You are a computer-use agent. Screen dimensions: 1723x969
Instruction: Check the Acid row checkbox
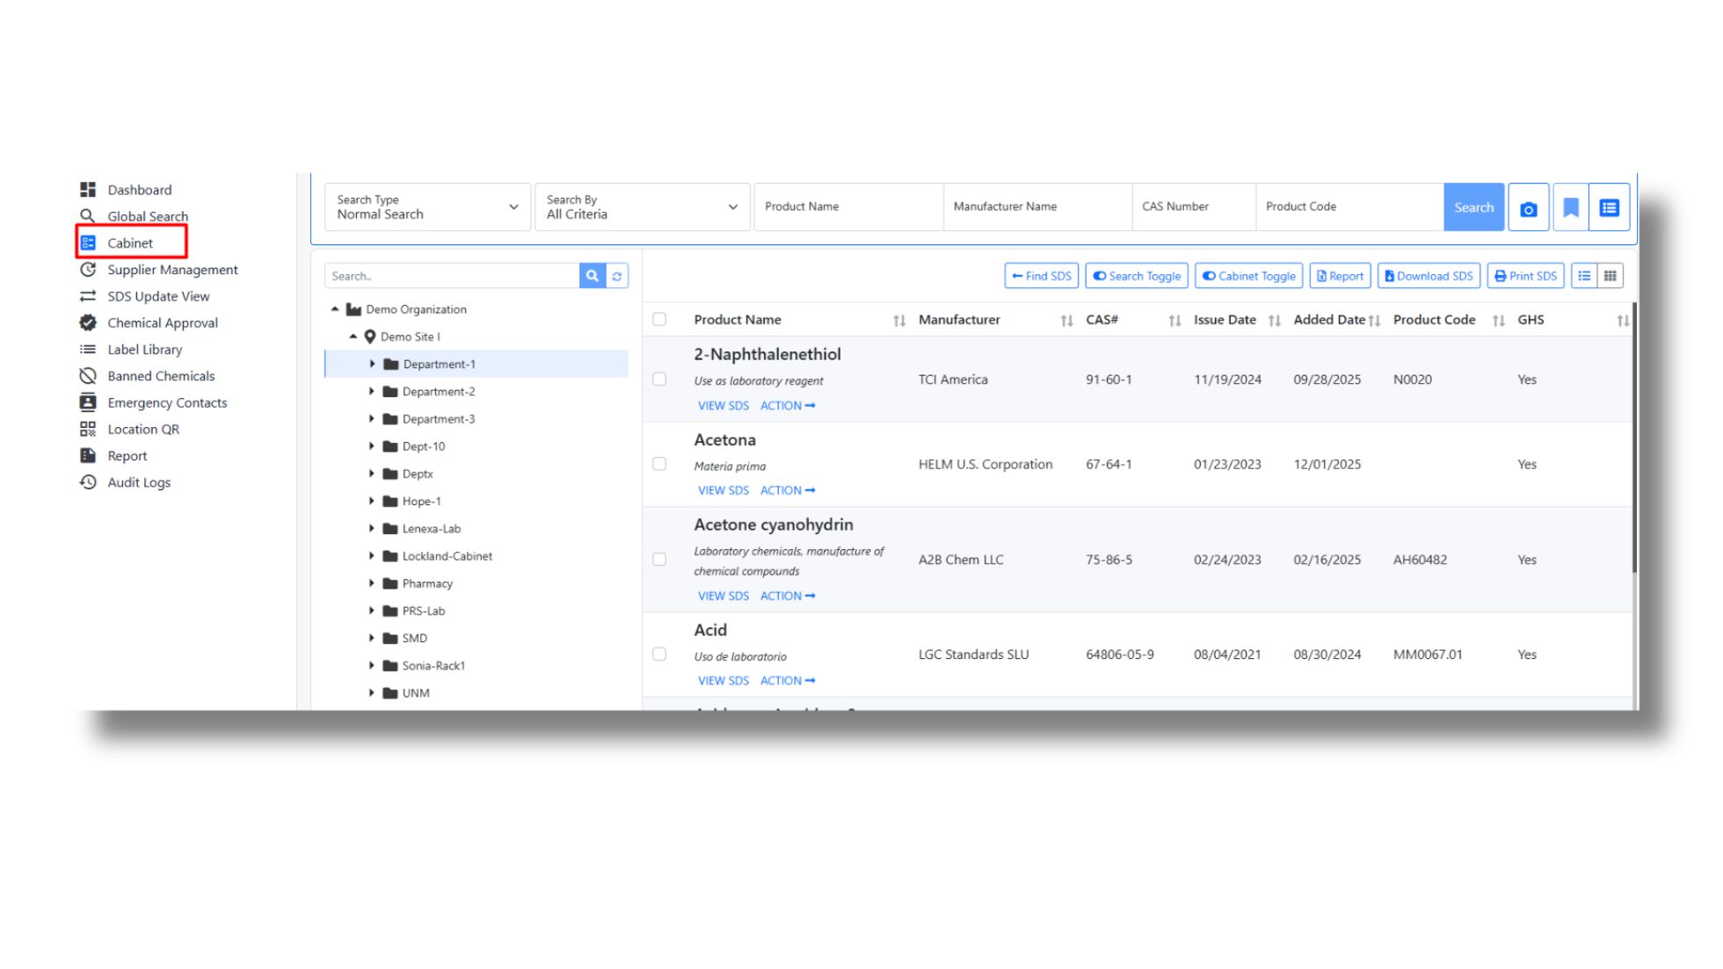click(659, 654)
